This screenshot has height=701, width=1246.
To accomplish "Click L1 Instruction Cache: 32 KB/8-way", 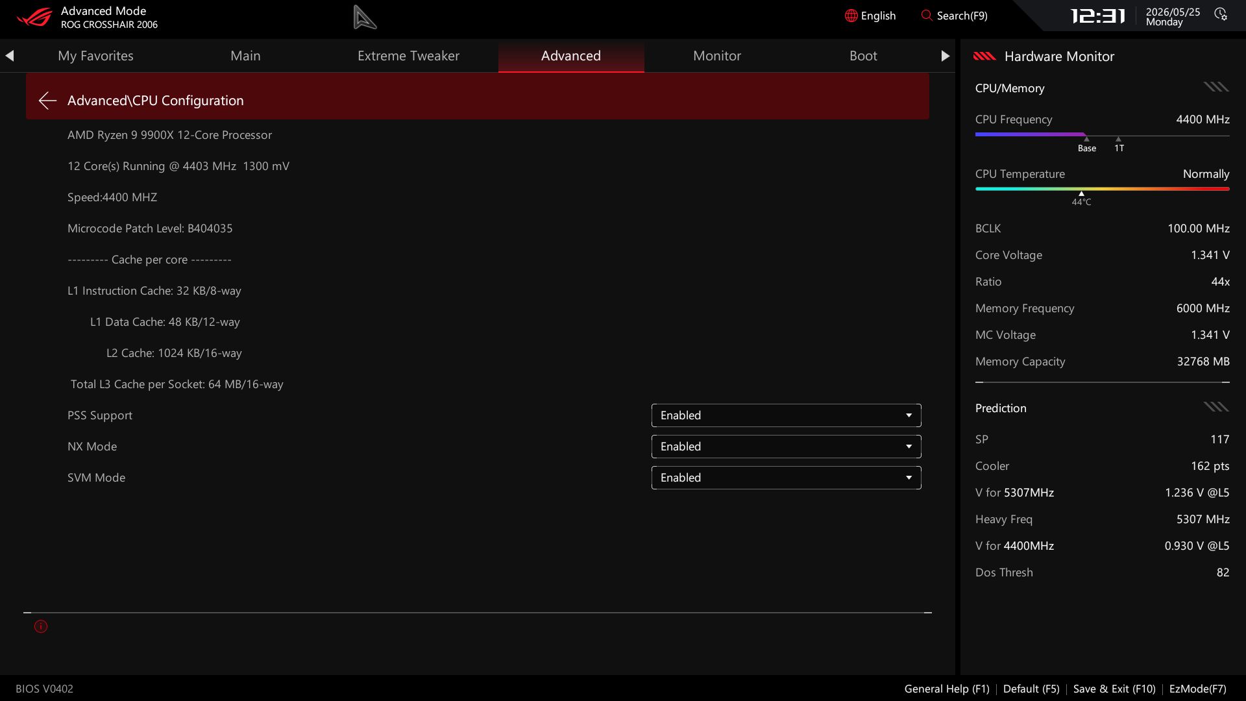I will [x=154, y=291].
